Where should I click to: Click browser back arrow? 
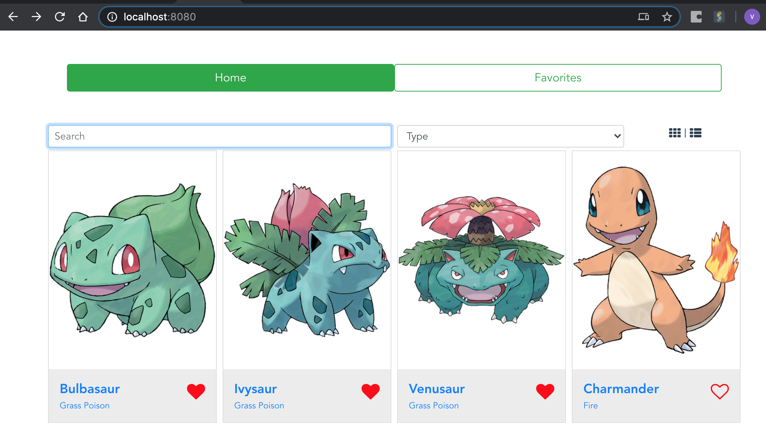click(13, 17)
